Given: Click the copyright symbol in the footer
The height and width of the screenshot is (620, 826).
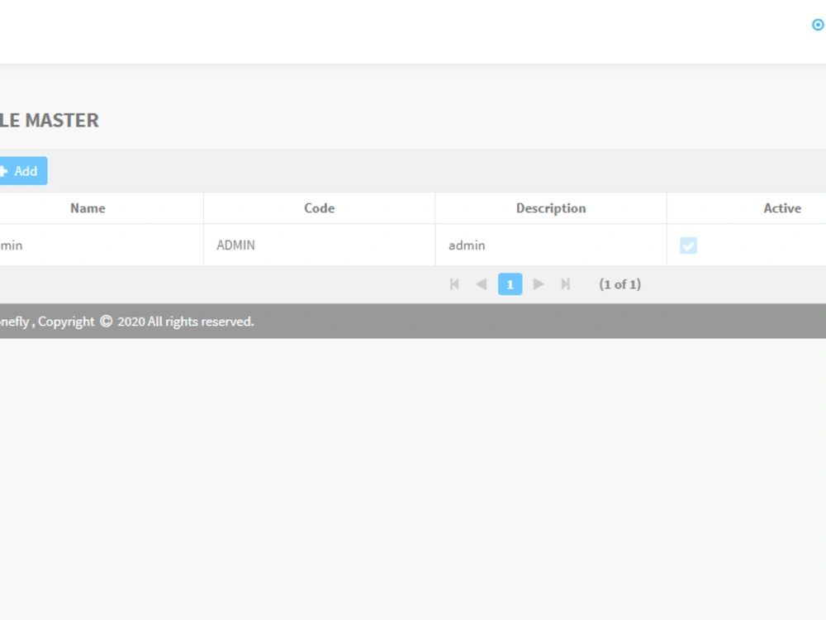Looking at the screenshot, I should click(x=107, y=321).
